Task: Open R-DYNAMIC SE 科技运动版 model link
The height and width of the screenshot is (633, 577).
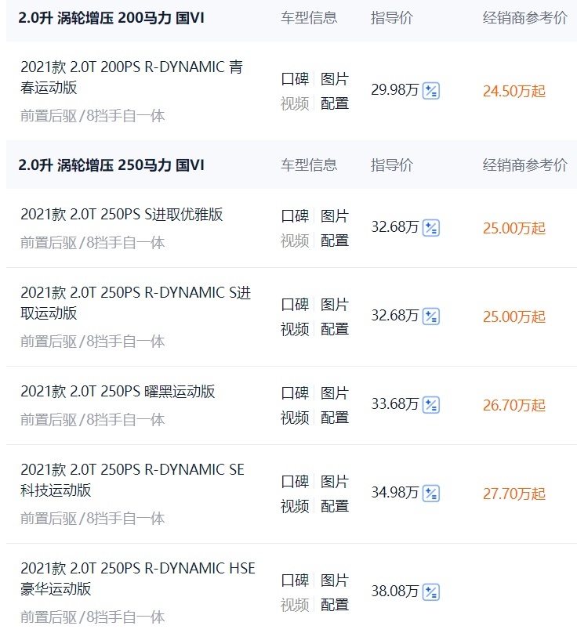Action: pyautogui.click(x=132, y=480)
